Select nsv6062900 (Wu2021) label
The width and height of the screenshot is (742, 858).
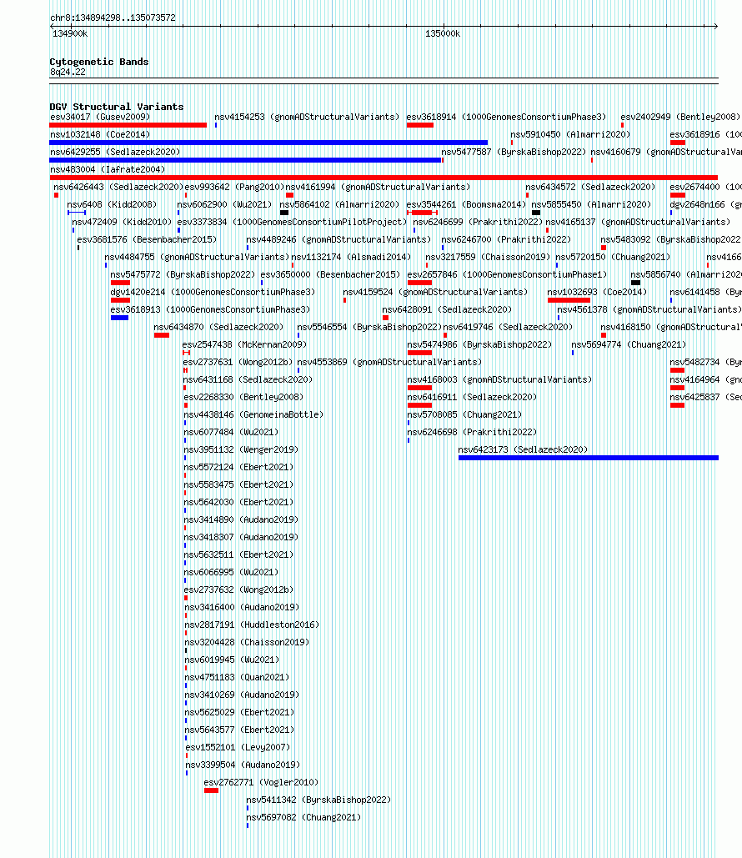click(224, 204)
